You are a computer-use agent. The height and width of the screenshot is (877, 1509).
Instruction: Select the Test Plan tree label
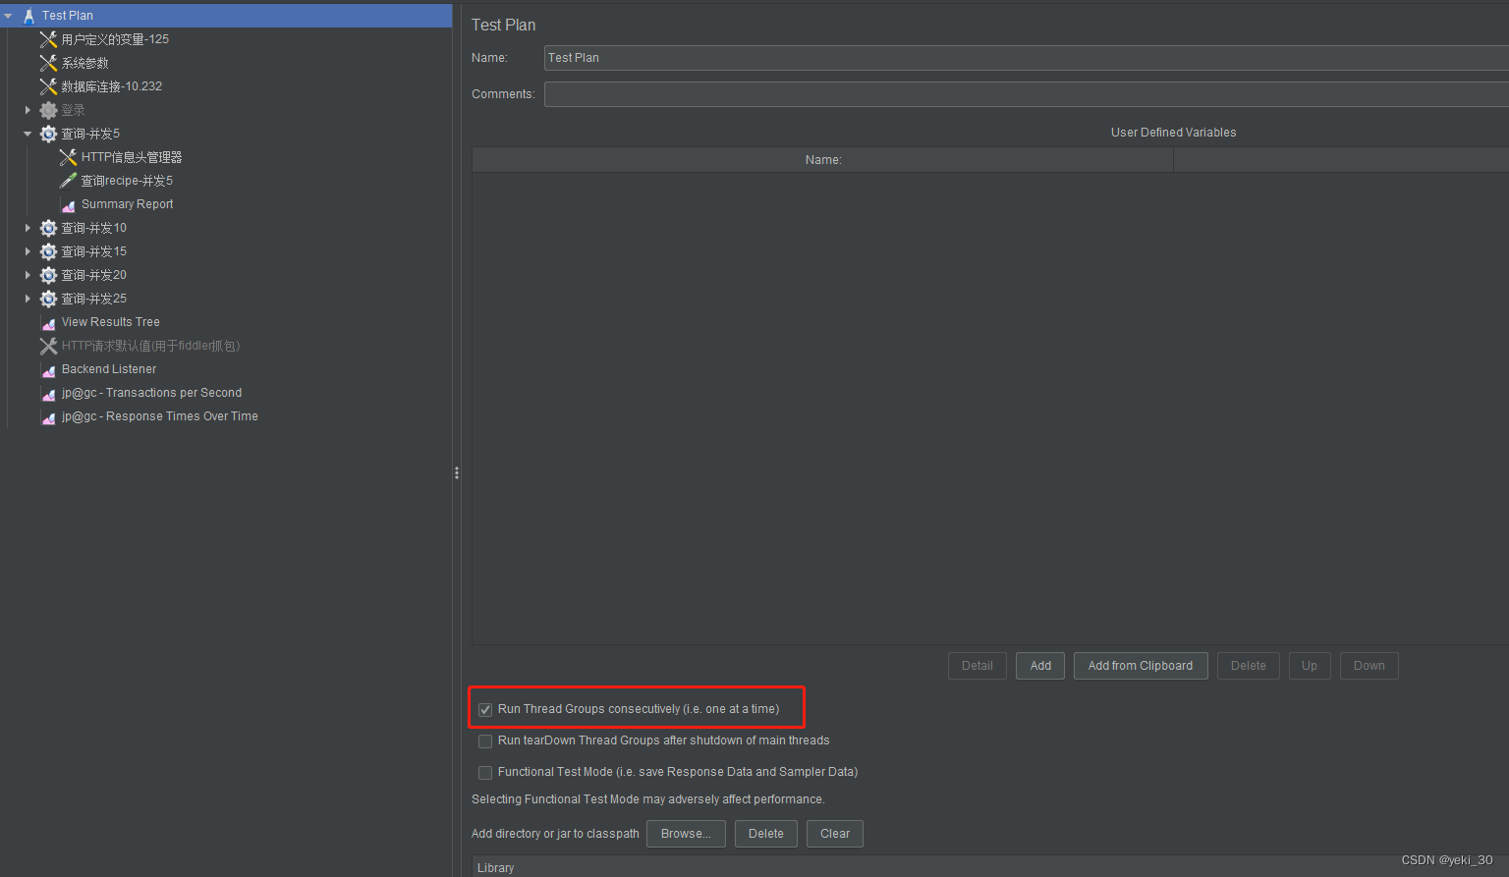click(68, 16)
